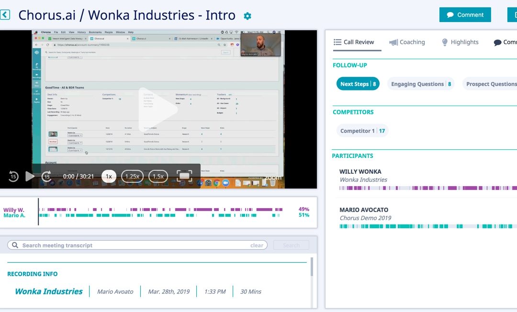The image size is (517, 312).
Task: Click the Mar. 28th, 2019 date
Action: point(169,291)
